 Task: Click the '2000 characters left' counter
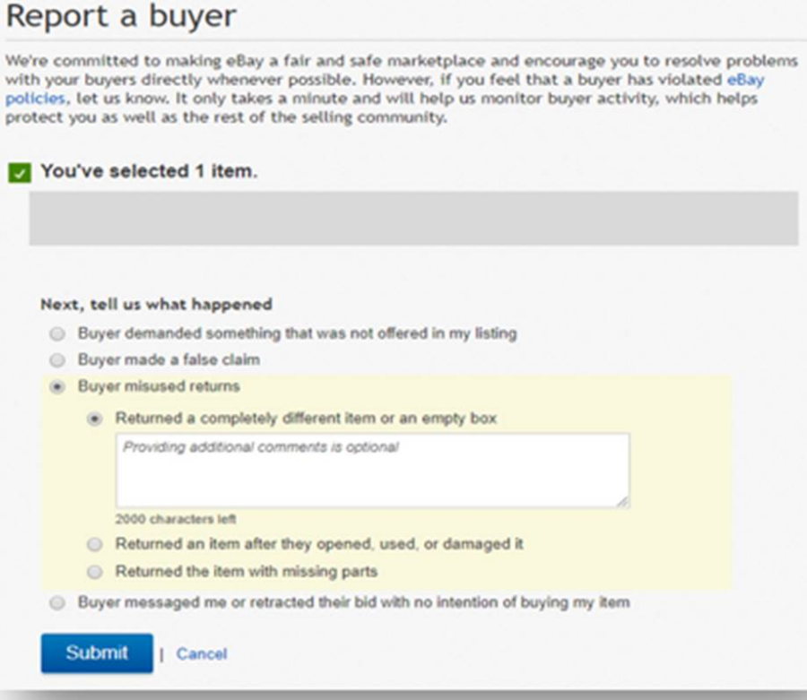pos(176,519)
